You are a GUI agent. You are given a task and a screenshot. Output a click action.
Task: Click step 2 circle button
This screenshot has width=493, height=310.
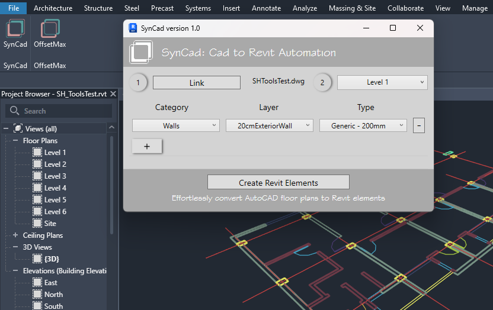(322, 82)
